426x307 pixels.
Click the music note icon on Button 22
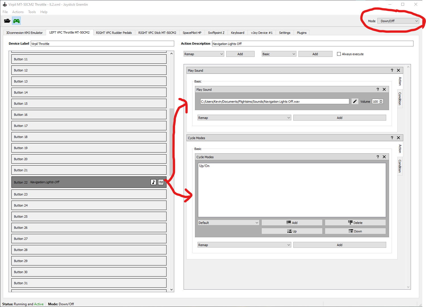(153, 182)
